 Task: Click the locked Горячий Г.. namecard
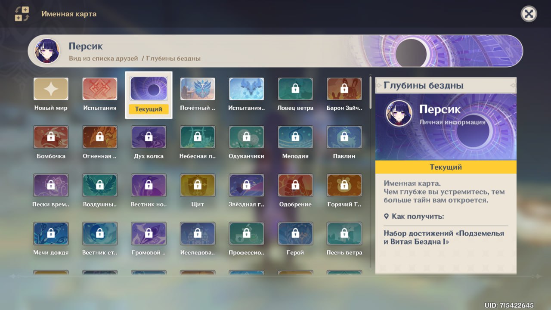344,191
